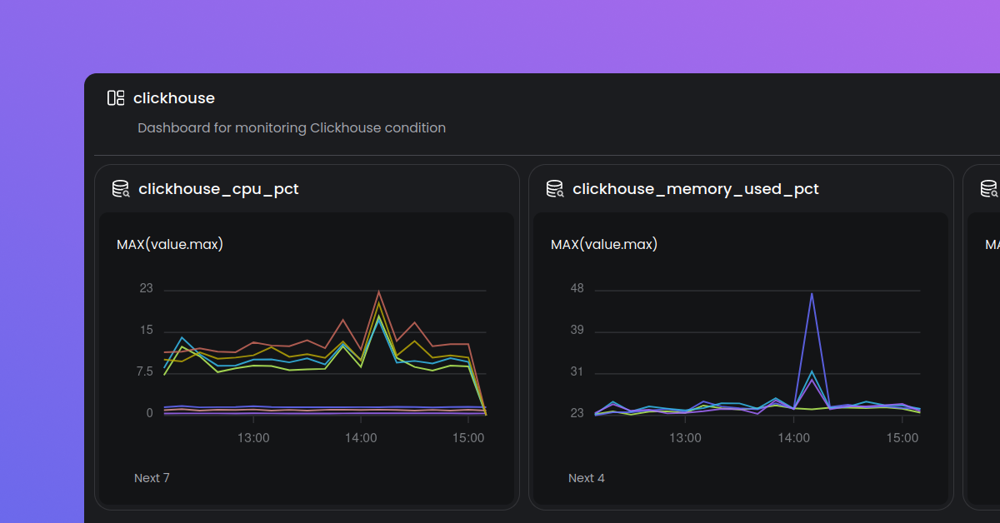Click the data source icon on clickhouse_cpu_pct panel
This screenshot has width=1000, height=523.
point(120,188)
